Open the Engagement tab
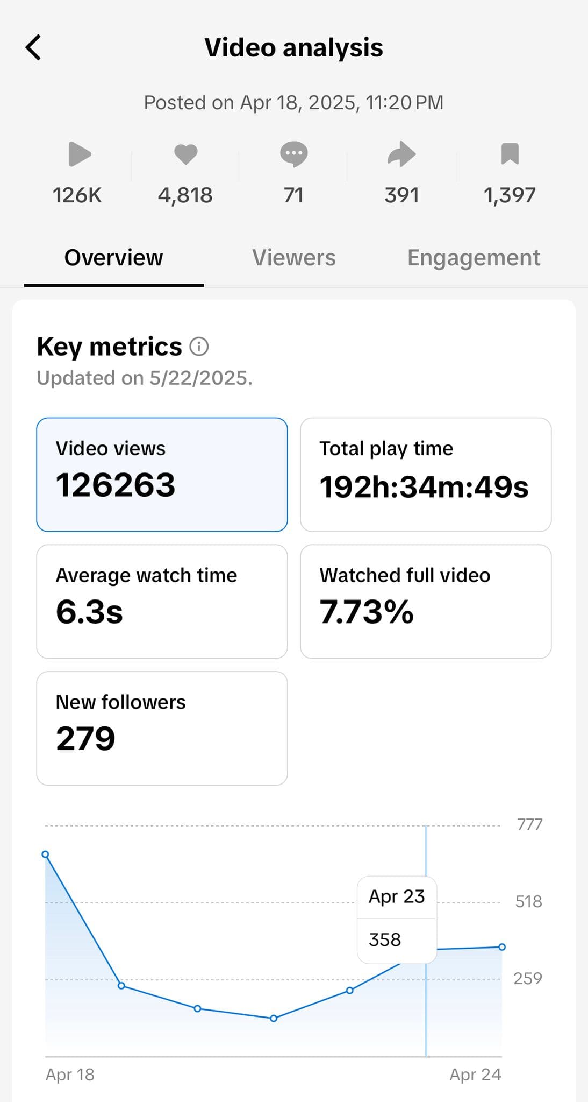 (474, 258)
